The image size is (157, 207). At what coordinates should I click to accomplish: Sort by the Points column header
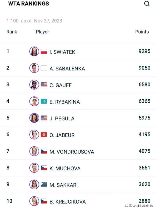(x=142, y=32)
